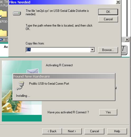131x137 pixels.
Task: Cancel the Files Needed dialog
Action: (x=108, y=19)
